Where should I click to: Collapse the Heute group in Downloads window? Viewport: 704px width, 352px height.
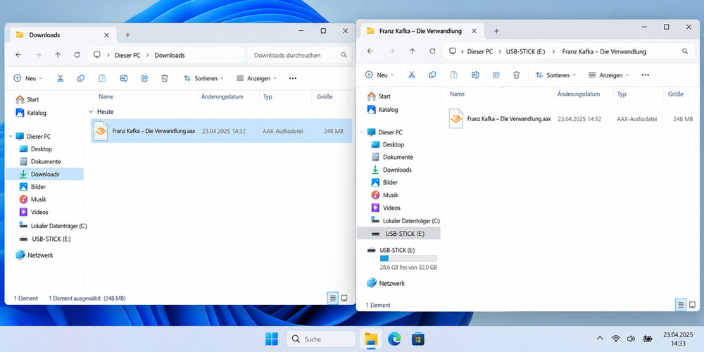(91, 112)
